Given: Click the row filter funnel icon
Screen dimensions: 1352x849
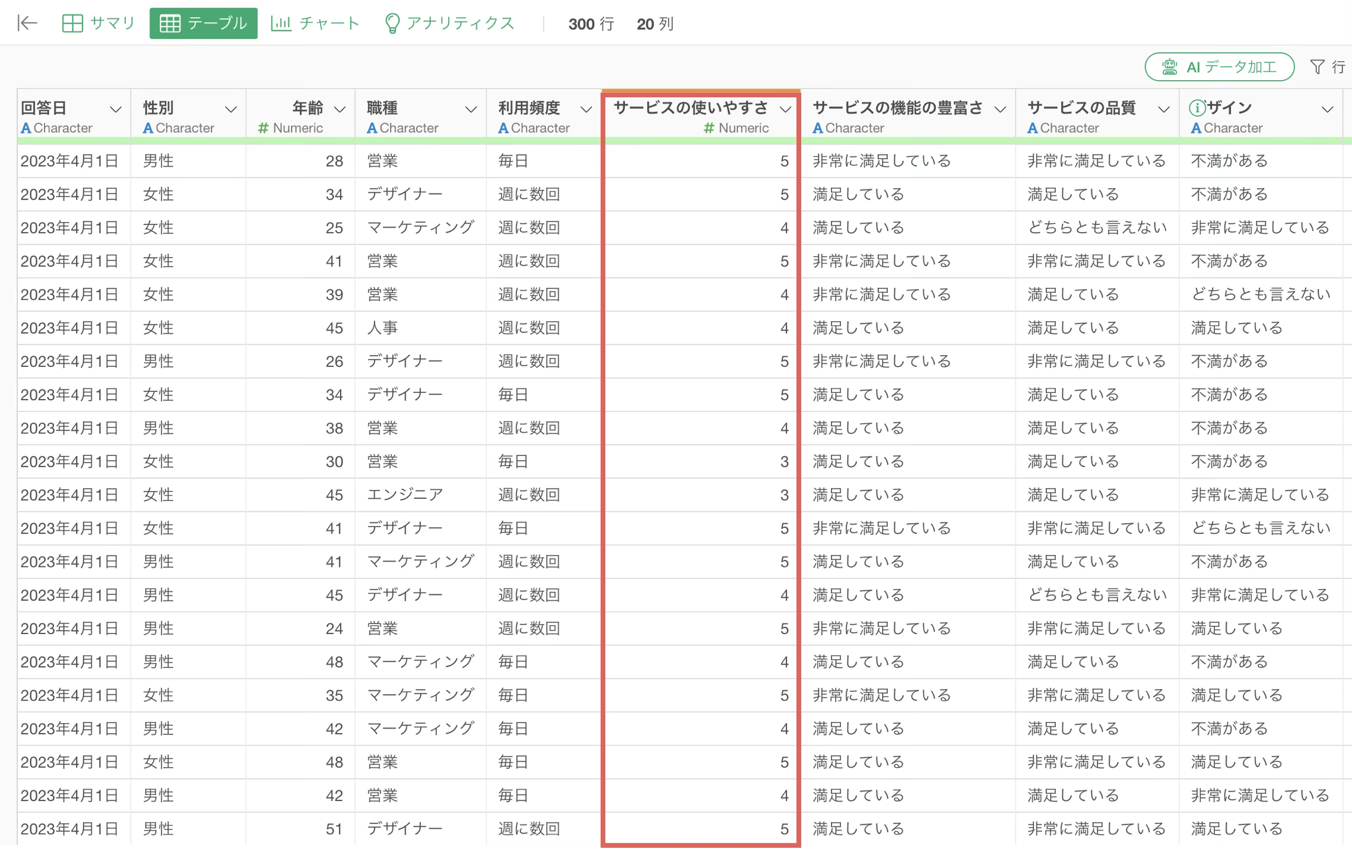Looking at the screenshot, I should point(1317,66).
